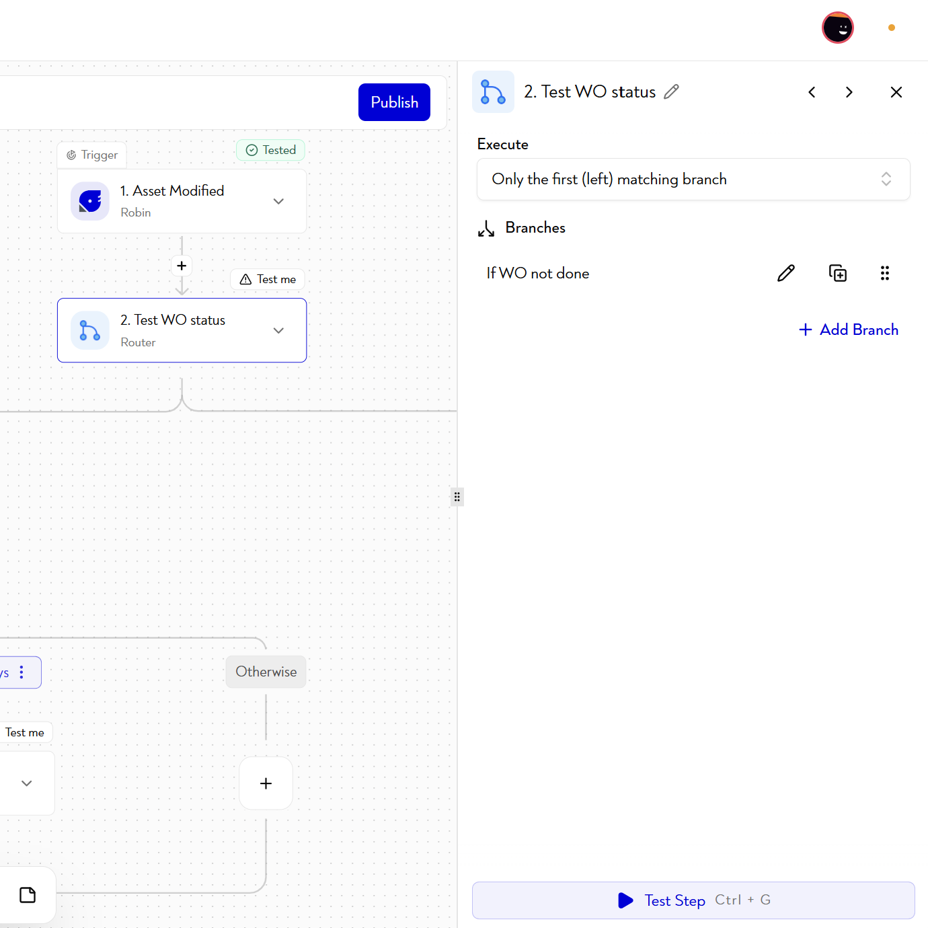The height and width of the screenshot is (928, 928).
Task: Click Add Branch link
Action: point(849,330)
